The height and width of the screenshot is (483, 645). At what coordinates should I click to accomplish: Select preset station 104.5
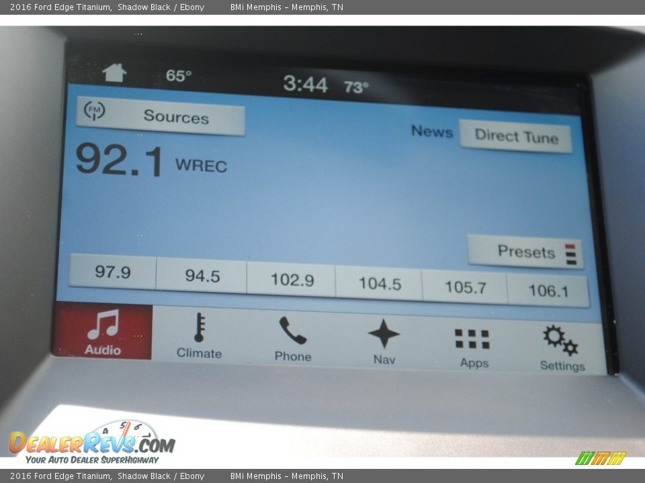click(379, 283)
